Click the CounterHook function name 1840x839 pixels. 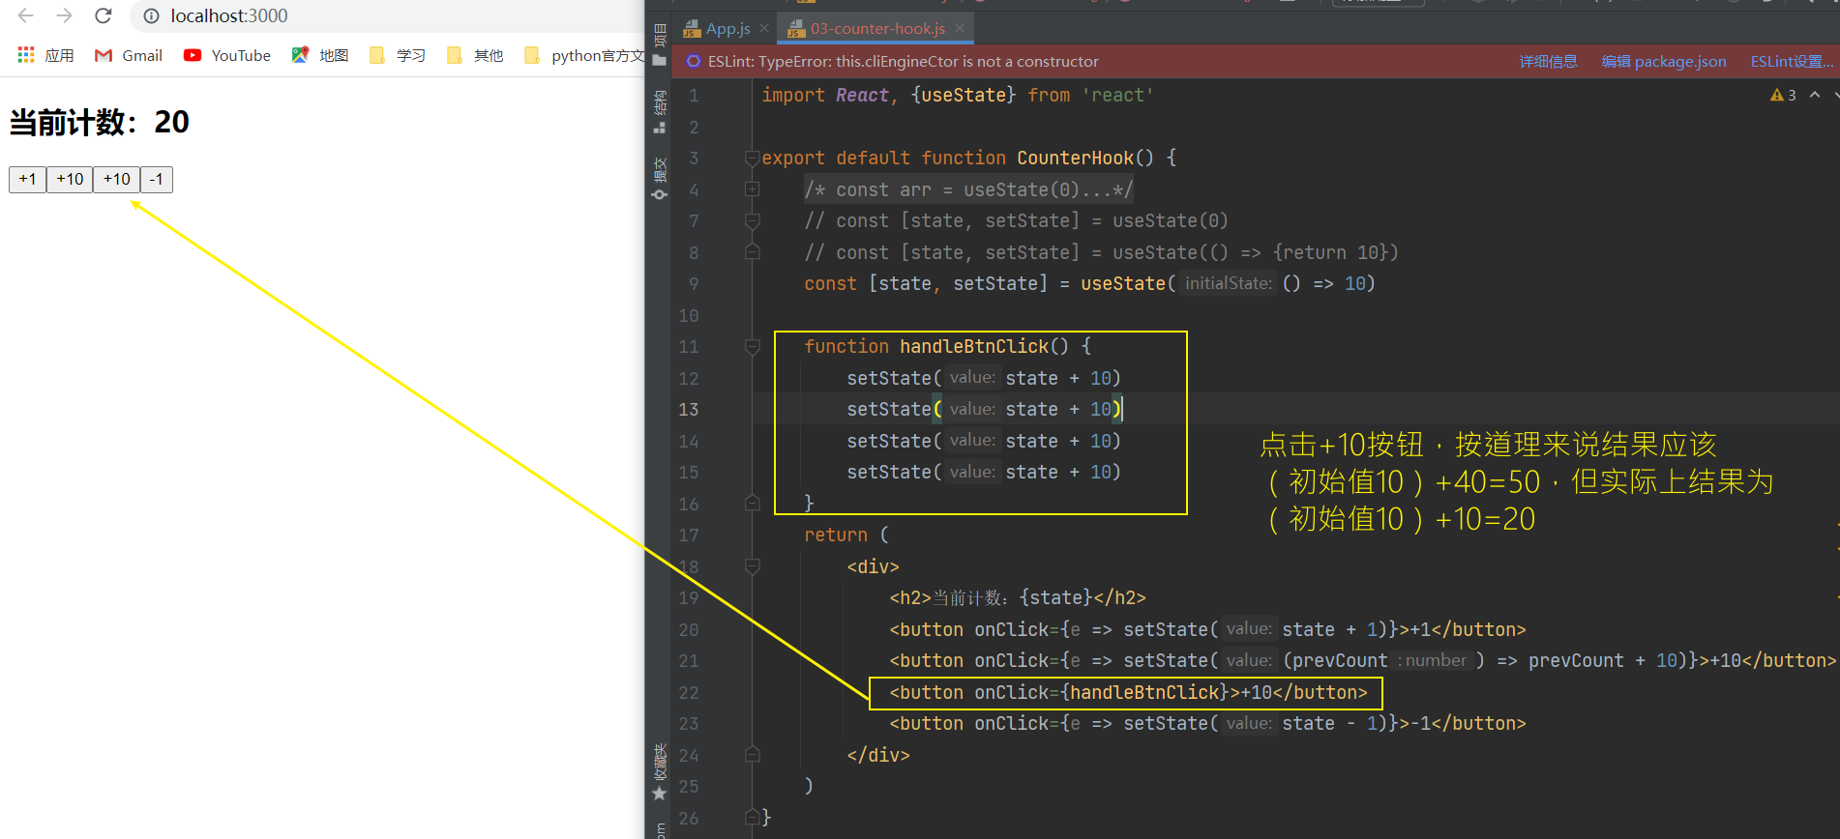tap(1075, 158)
